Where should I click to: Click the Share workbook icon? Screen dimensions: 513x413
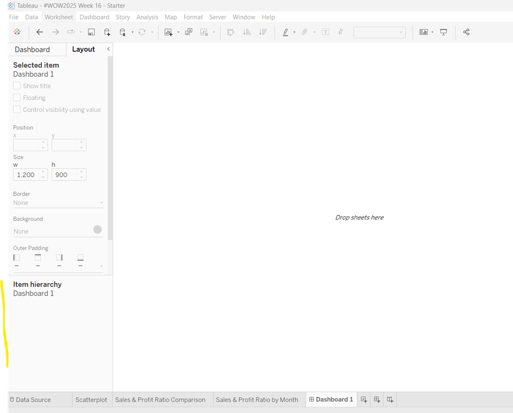[466, 32]
